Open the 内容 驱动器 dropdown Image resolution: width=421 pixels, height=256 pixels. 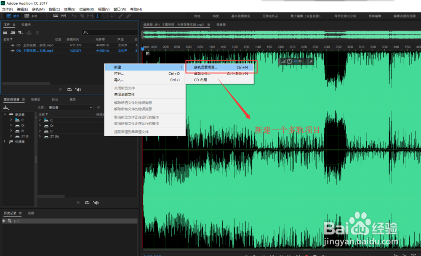(x=70, y=107)
